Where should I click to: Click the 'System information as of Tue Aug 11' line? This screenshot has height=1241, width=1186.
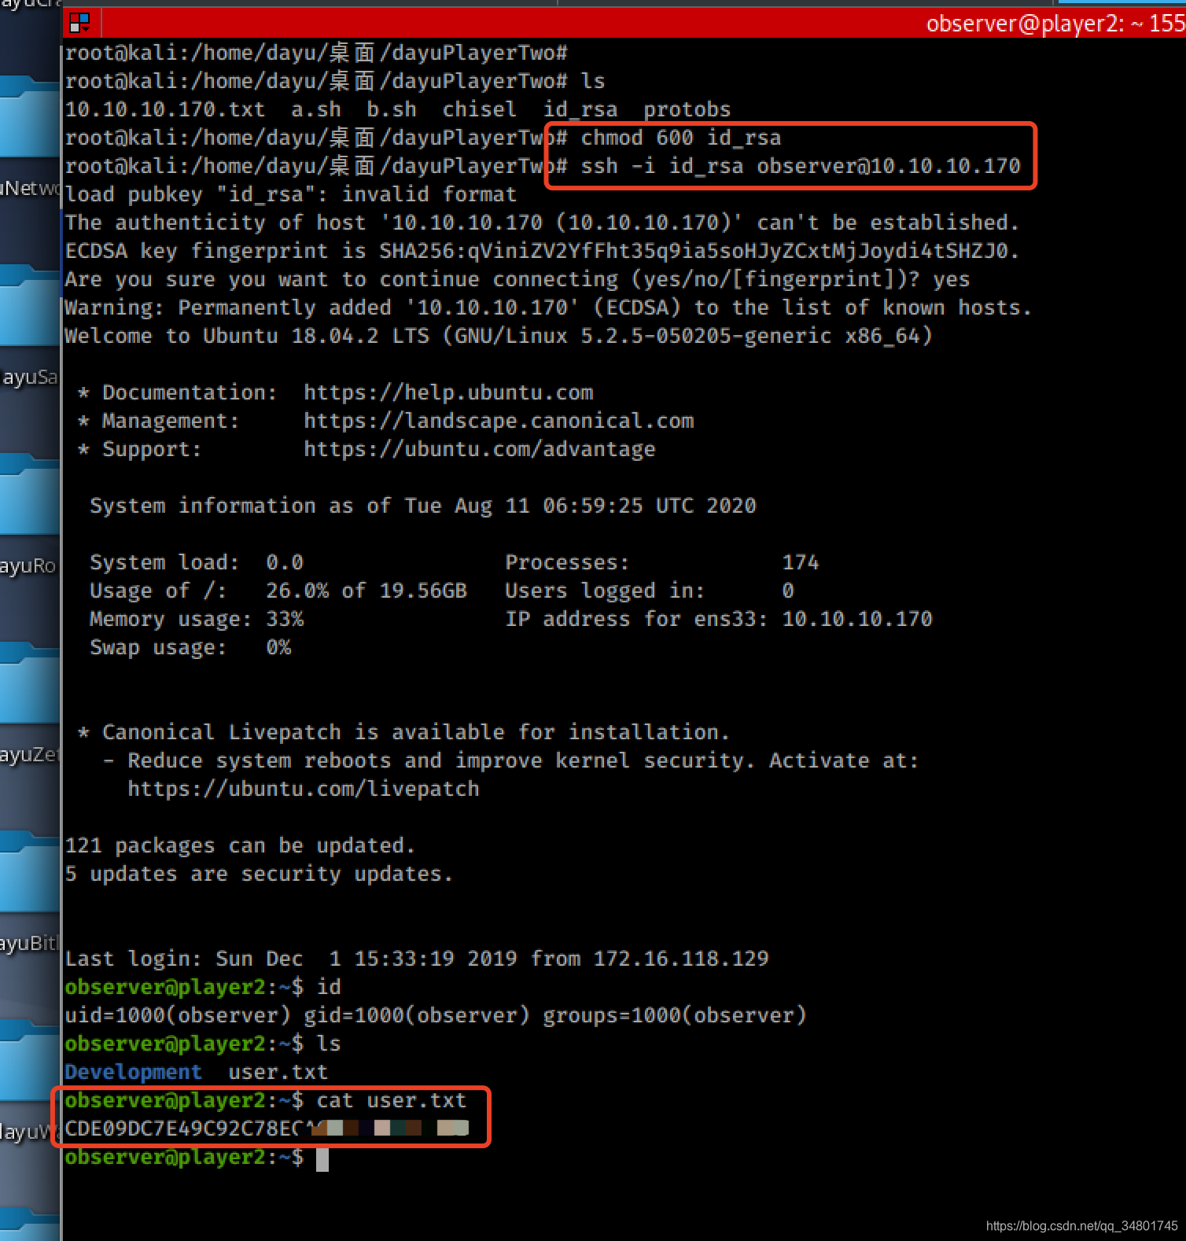click(423, 506)
